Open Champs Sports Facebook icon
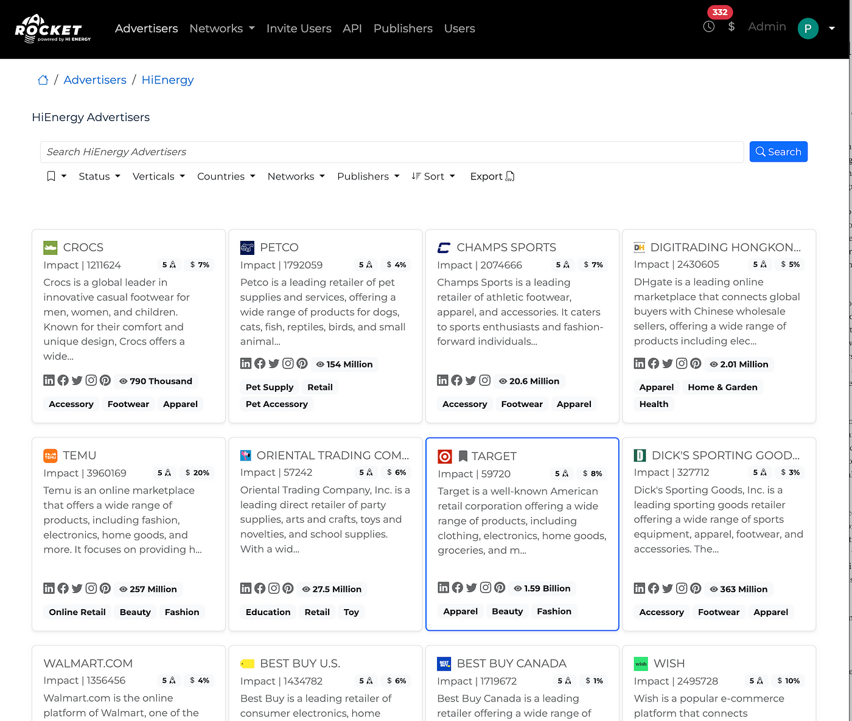Image resolution: width=852 pixels, height=721 pixels. [x=457, y=380]
